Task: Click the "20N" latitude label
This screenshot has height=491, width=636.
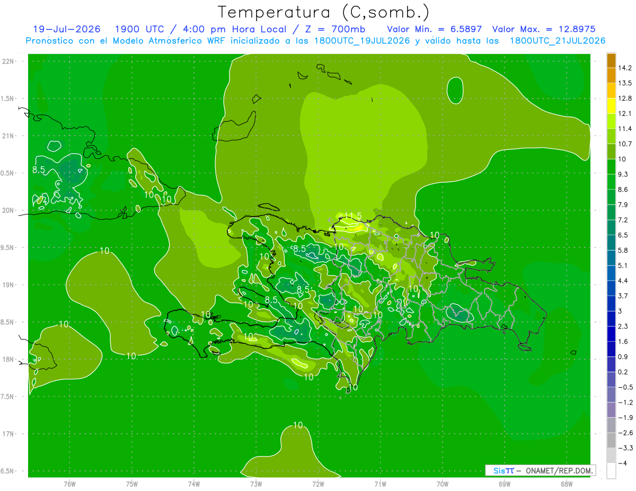Action: (8, 210)
